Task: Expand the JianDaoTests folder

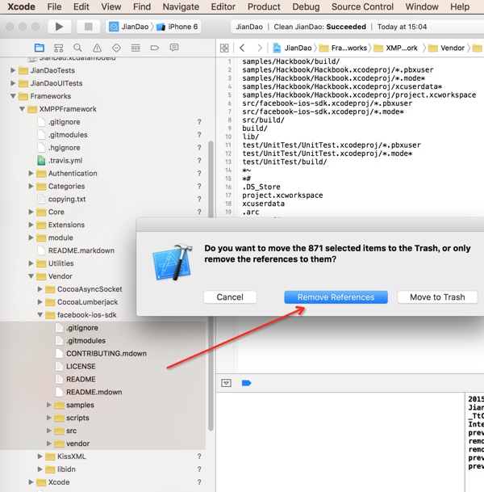Action: coord(13,70)
